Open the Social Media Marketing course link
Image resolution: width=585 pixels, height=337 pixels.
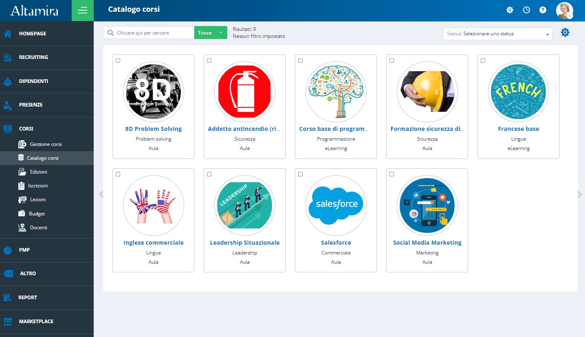[x=427, y=243]
